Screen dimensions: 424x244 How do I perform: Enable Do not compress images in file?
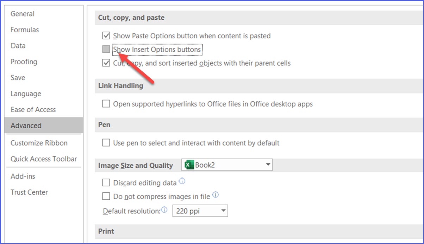[x=106, y=196]
